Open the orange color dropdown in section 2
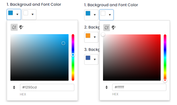The width and height of the screenshot is (177, 105). (x=91, y=37)
